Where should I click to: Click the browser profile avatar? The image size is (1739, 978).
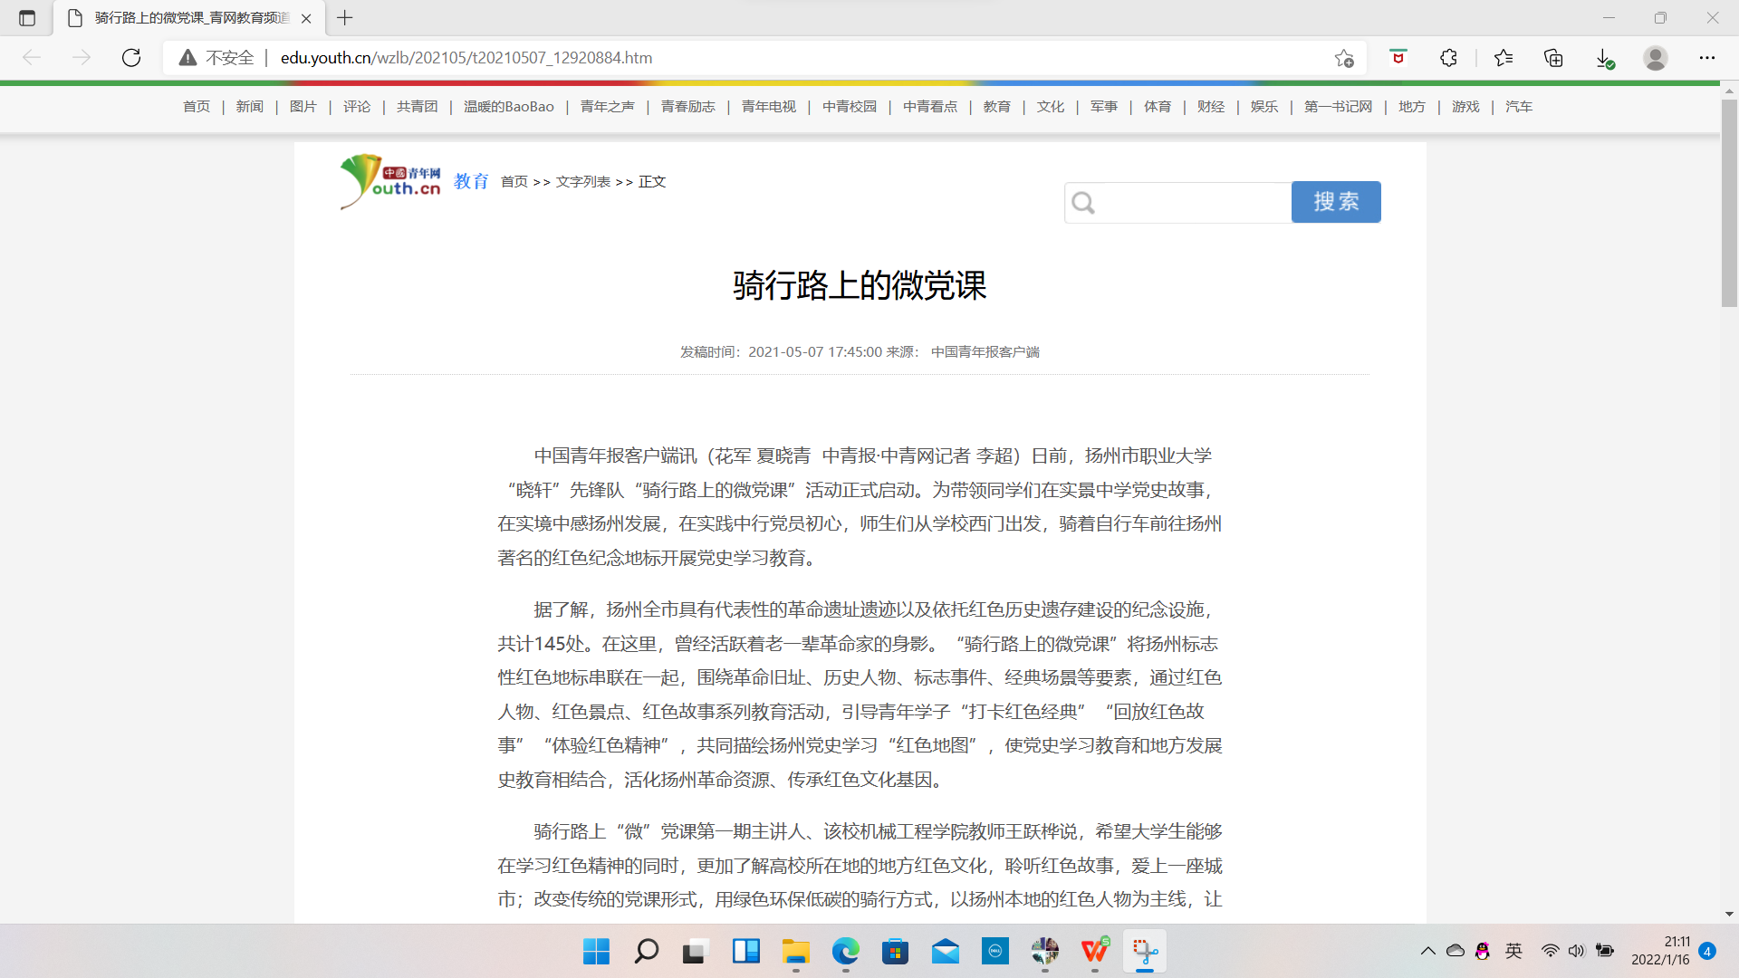click(1655, 57)
